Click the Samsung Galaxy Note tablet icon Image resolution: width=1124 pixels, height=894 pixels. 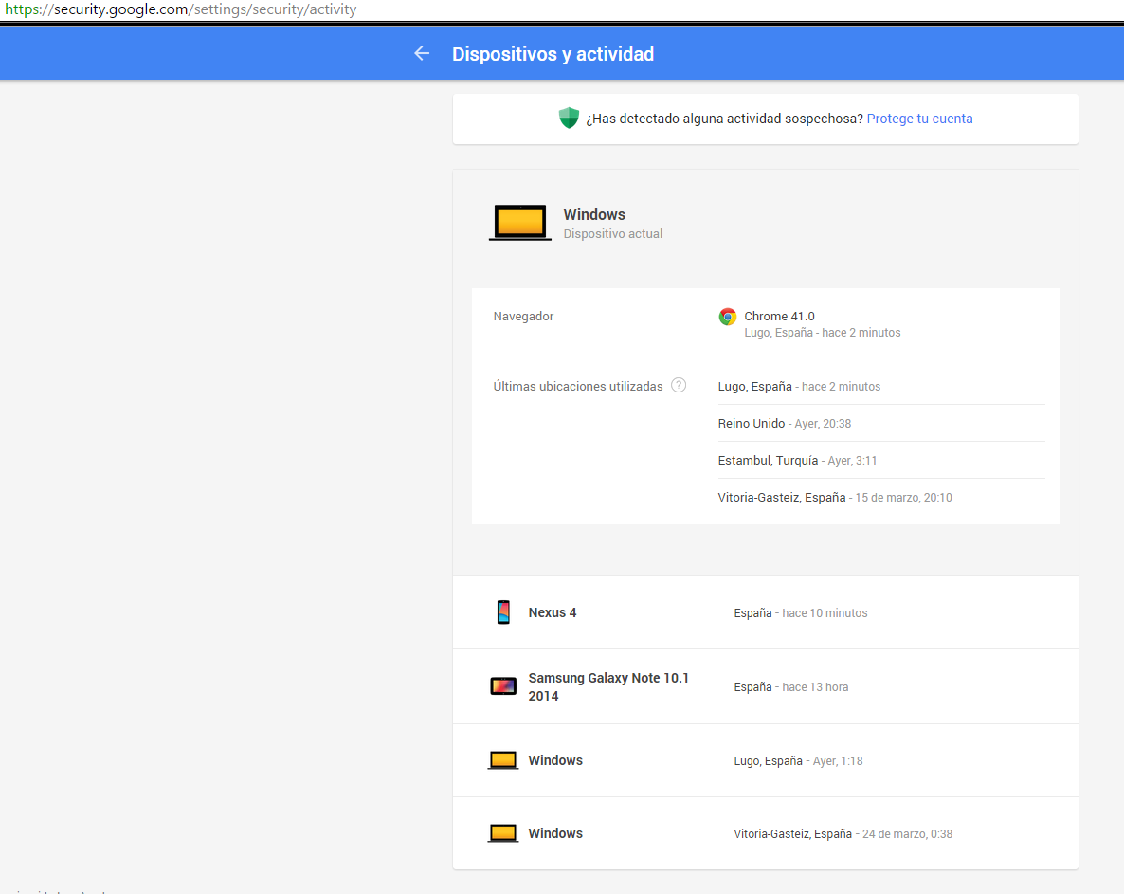pyautogui.click(x=503, y=686)
